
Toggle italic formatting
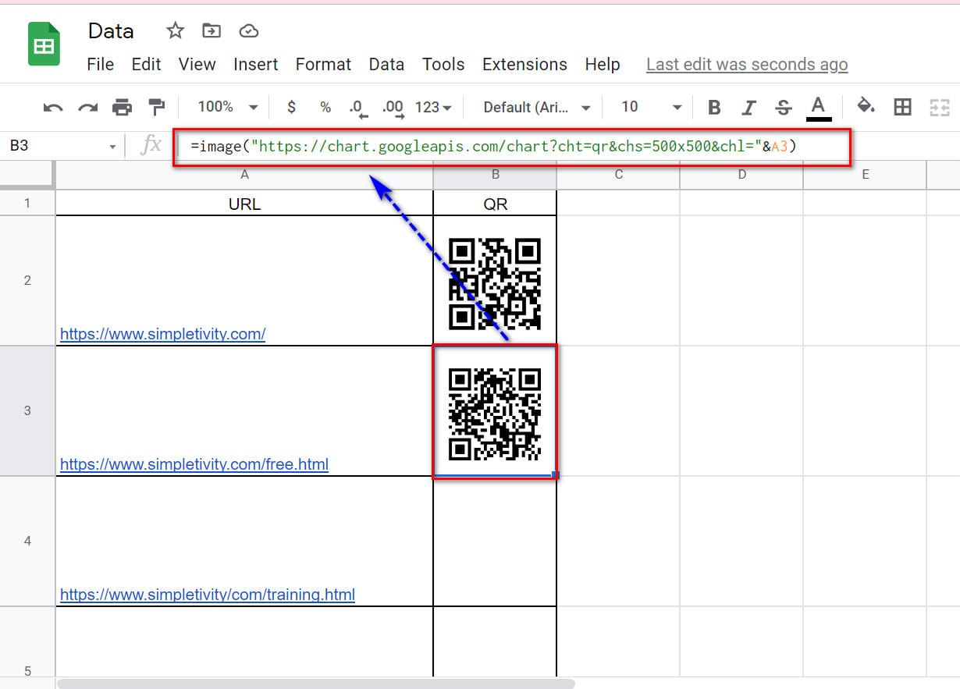[748, 108]
